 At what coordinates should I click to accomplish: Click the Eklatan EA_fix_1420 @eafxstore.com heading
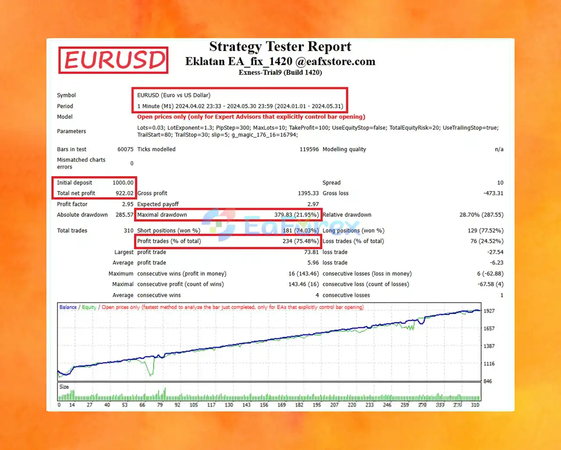280,61
